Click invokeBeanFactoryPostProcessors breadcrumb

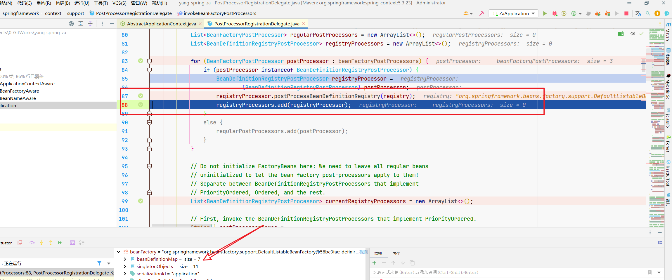[x=220, y=13]
